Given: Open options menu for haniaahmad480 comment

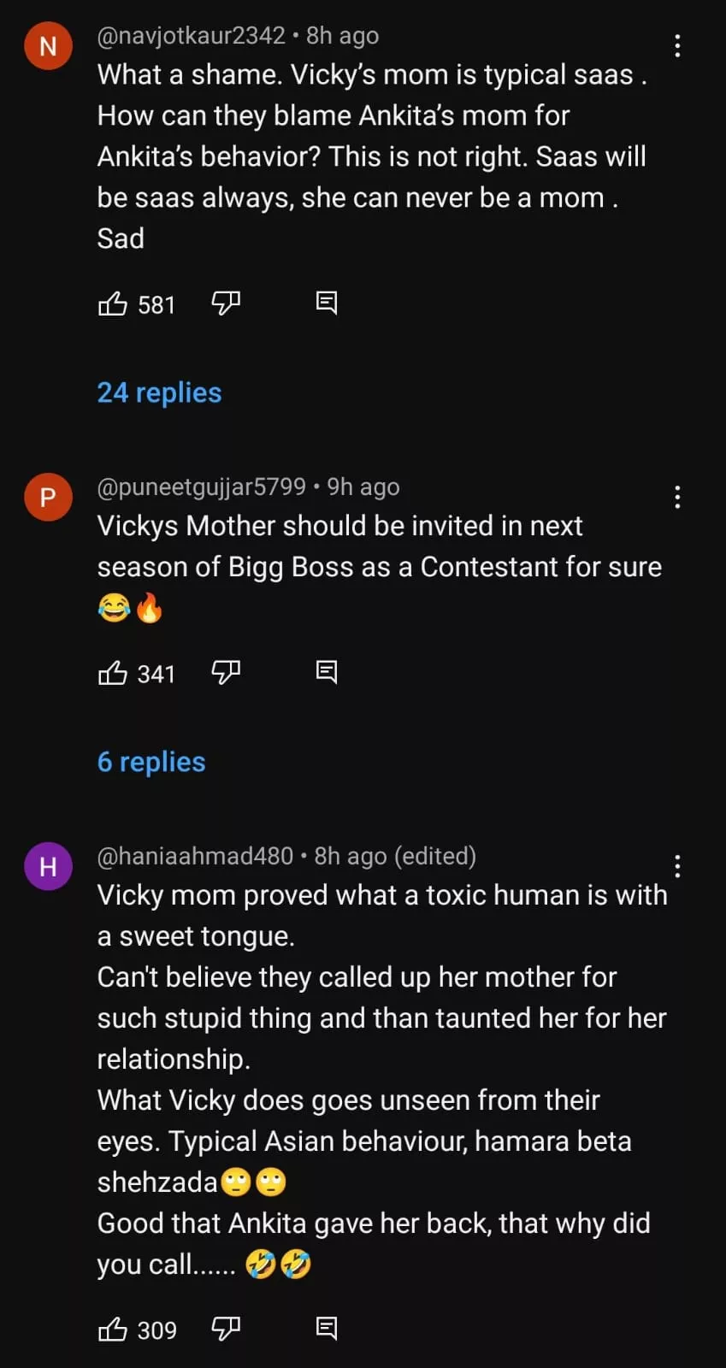Looking at the screenshot, I should [677, 867].
